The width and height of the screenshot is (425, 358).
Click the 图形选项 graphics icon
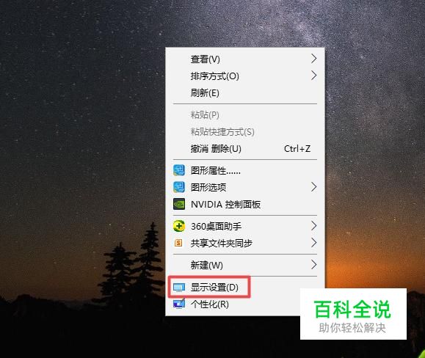pos(179,187)
